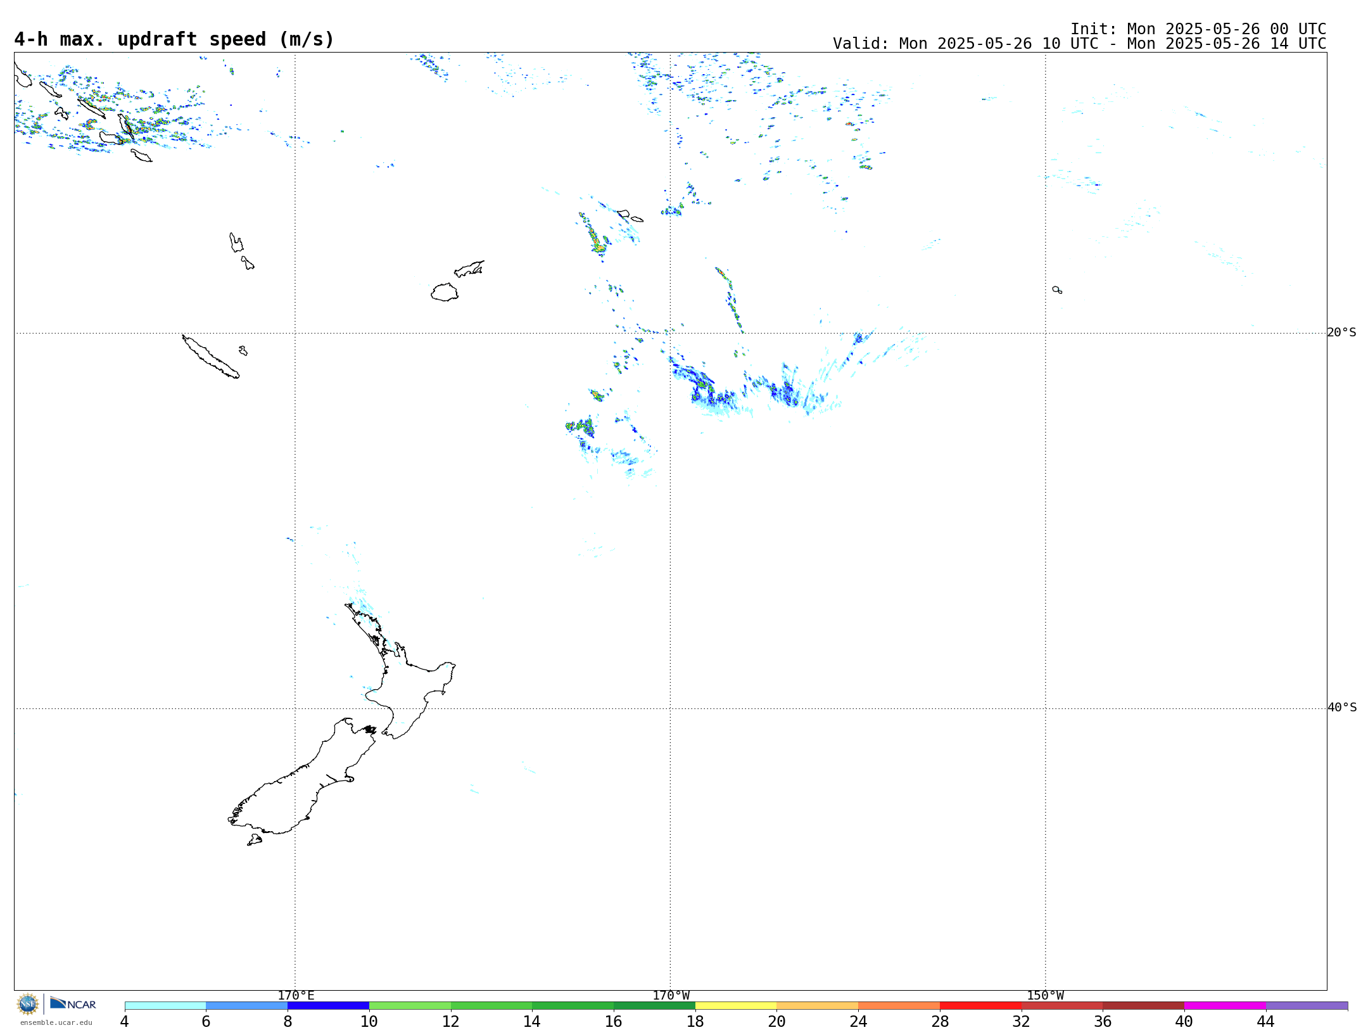Image resolution: width=1368 pixels, height=1030 pixels.
Task: Click the colorbar tick label 18
Action: click(695, 1021)
